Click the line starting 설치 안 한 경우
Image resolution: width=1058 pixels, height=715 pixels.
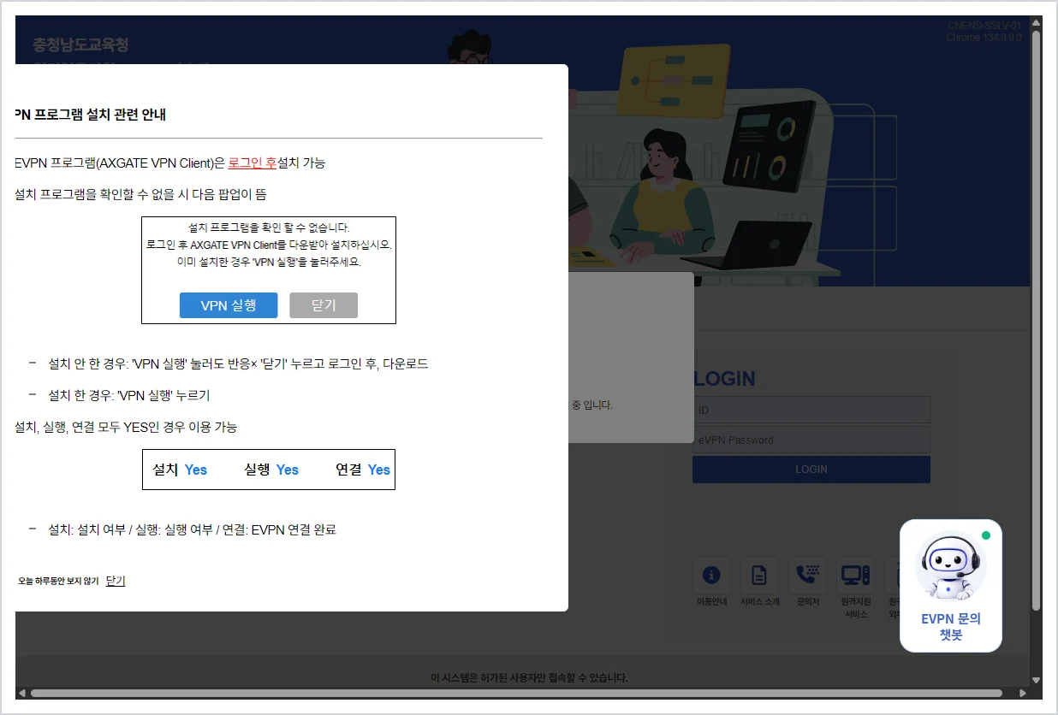click(x=238, y=363)
